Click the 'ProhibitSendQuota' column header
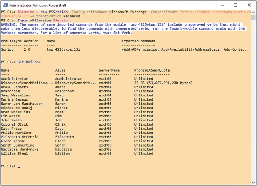 (152, 70)
